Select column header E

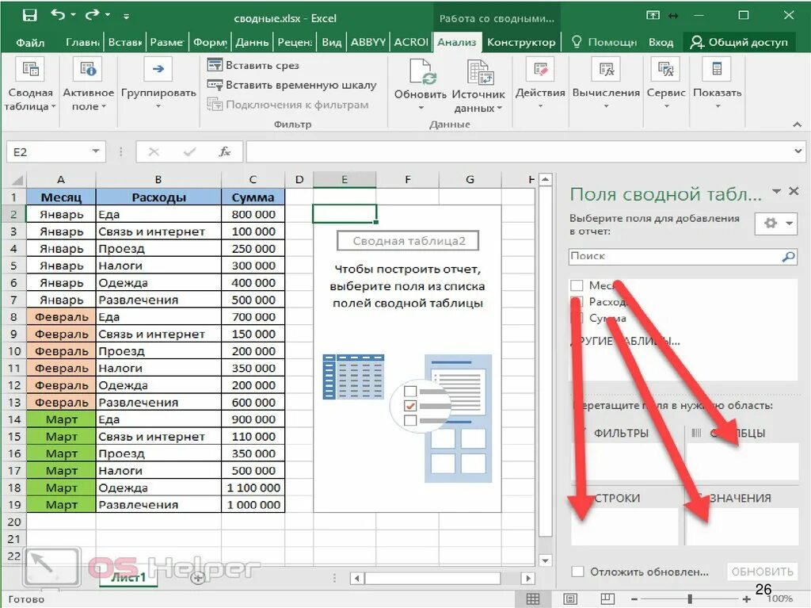click(344, 179)
